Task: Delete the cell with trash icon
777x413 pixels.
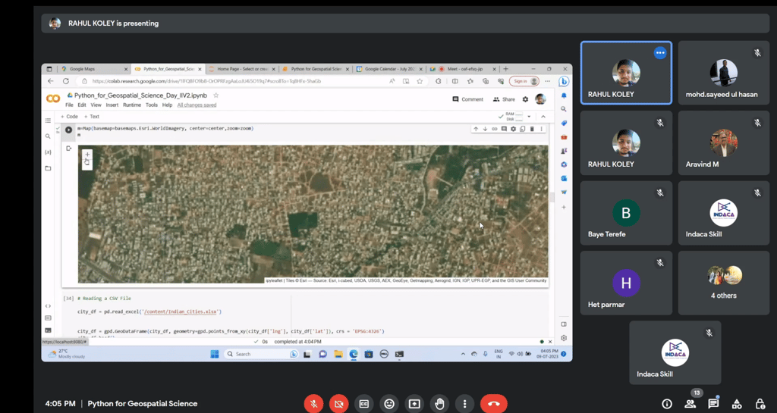Action: click(532, 129)
